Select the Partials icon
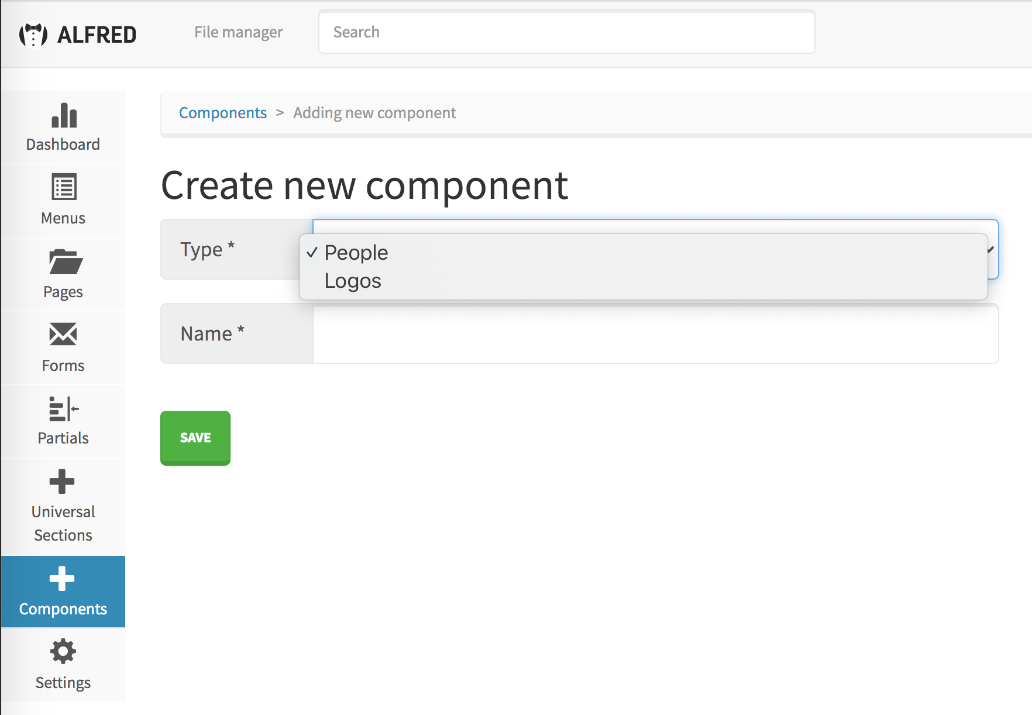The width and height of the screenshot is (1032, 715). pos(63,409)
